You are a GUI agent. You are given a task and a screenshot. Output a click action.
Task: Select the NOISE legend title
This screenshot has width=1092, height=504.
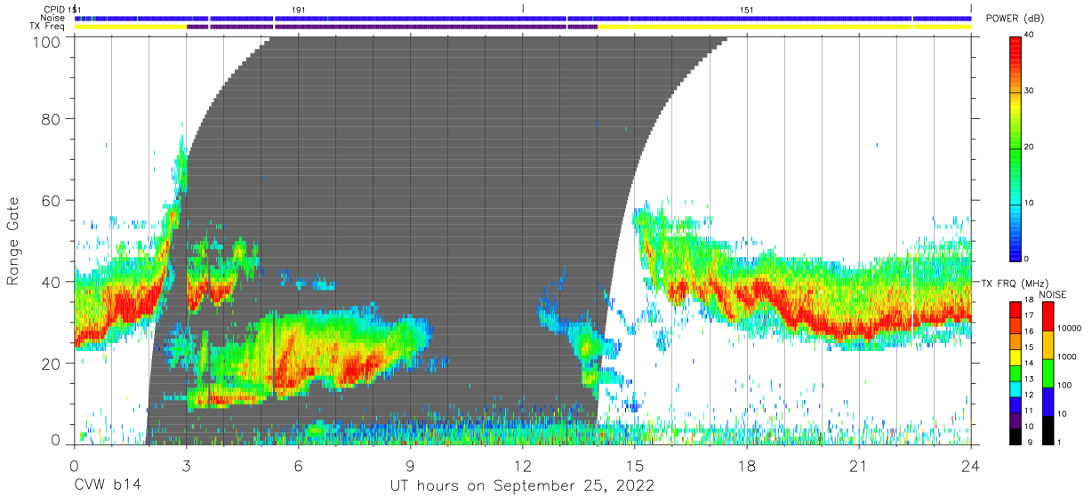pos(1052,294)
